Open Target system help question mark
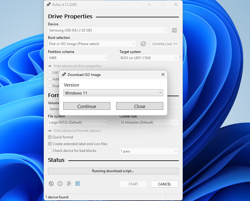250x201 pixels. coord(180,58)
